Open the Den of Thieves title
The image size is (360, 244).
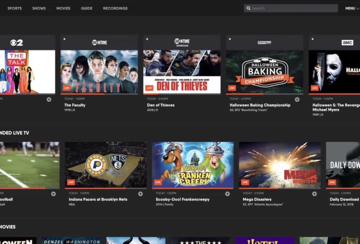161,105
